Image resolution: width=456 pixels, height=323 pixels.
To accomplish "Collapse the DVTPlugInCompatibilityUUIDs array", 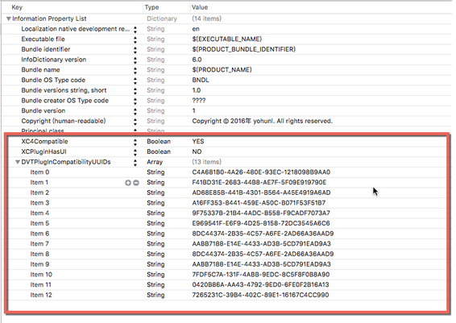I will pos(18,162).
